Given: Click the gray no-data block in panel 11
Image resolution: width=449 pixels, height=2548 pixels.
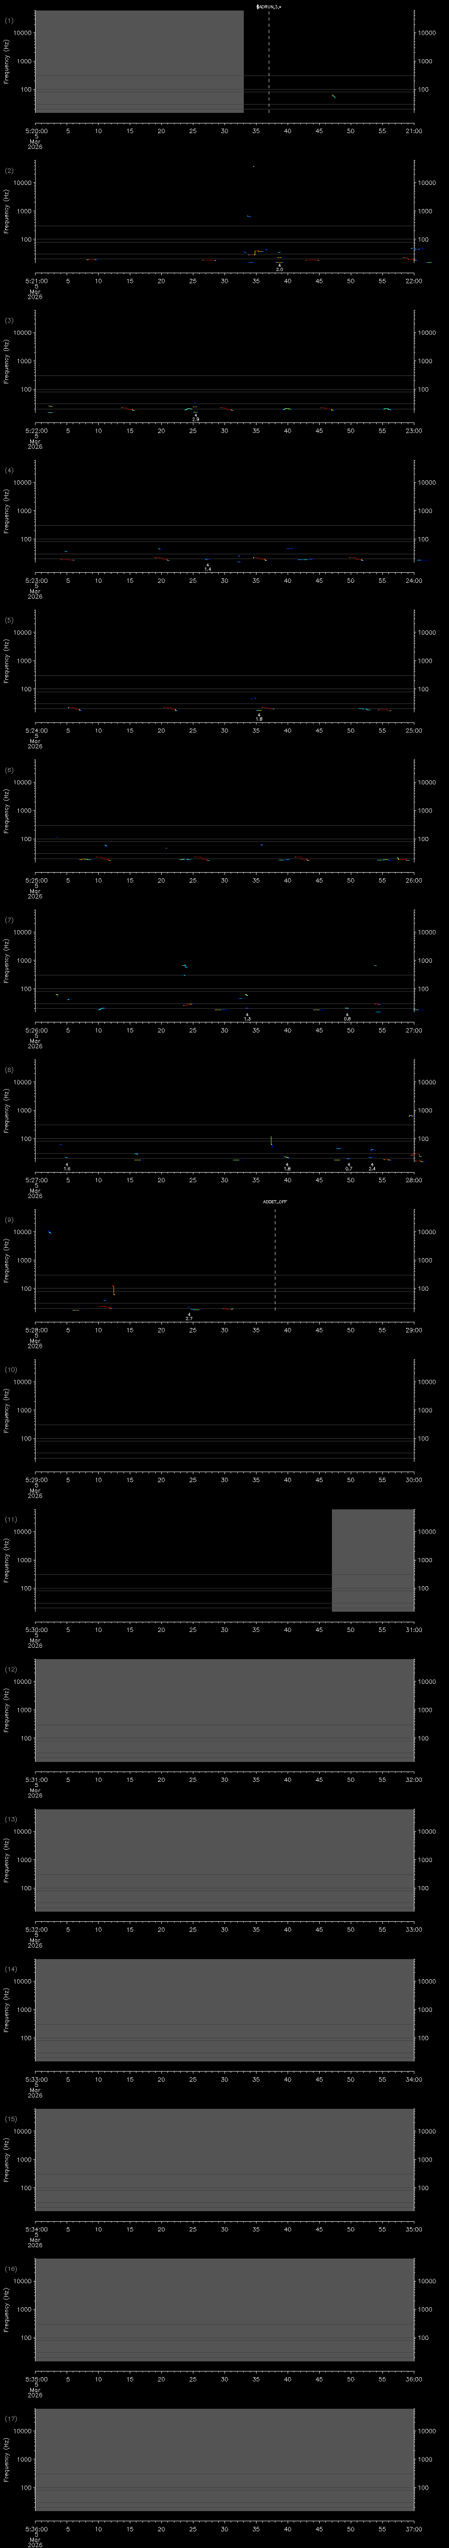Looking at the screenshot, I should pos(372,1560).
